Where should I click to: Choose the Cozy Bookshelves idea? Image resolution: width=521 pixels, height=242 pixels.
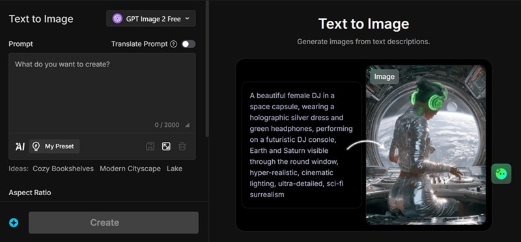coord(63,168)
